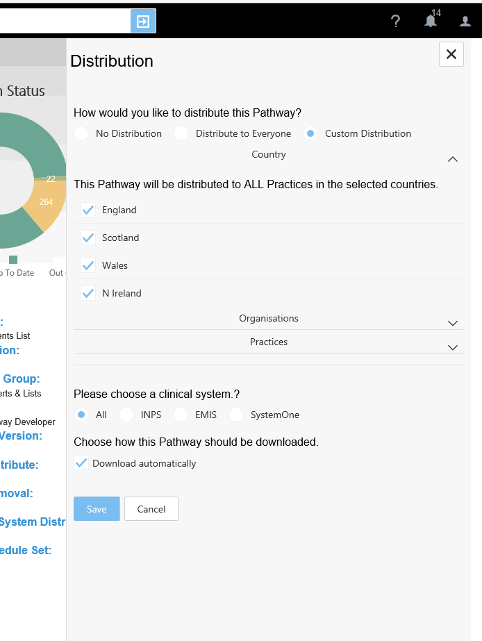The width and height of the screenshot is (482, 641).
Task: Select the Custom Distribution option
Action: 311,133
